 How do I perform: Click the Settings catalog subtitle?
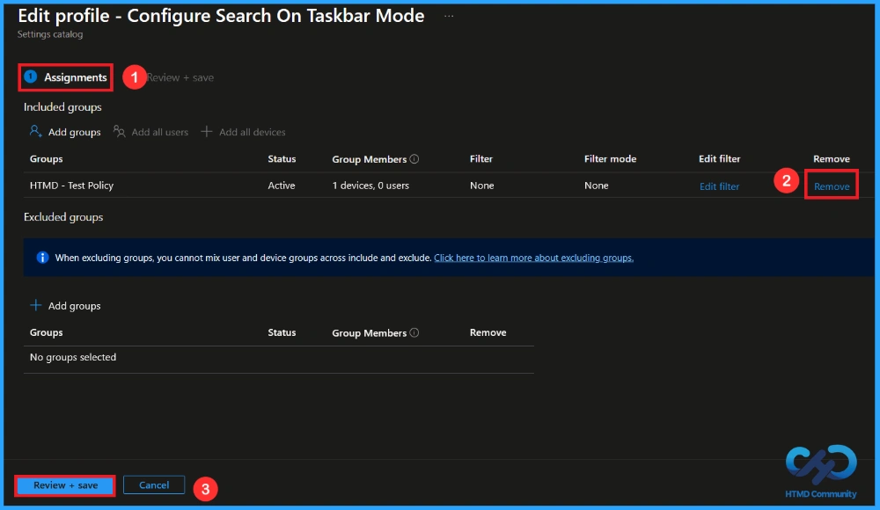pos(50,34)
